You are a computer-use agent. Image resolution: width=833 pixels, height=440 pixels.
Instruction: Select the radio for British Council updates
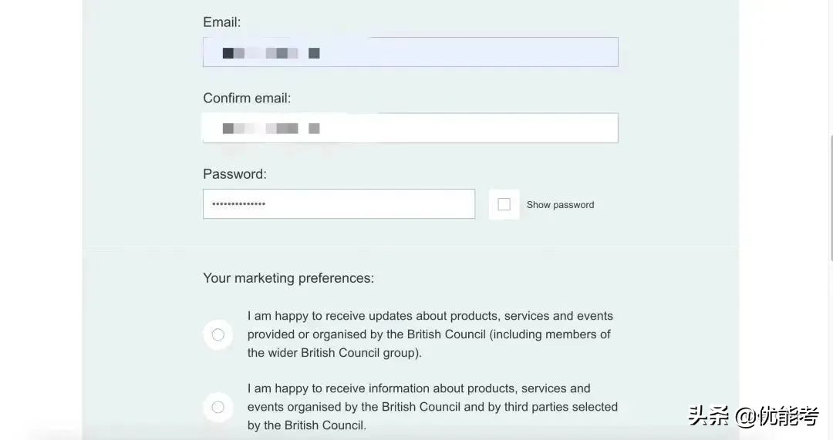pos(218,334)
